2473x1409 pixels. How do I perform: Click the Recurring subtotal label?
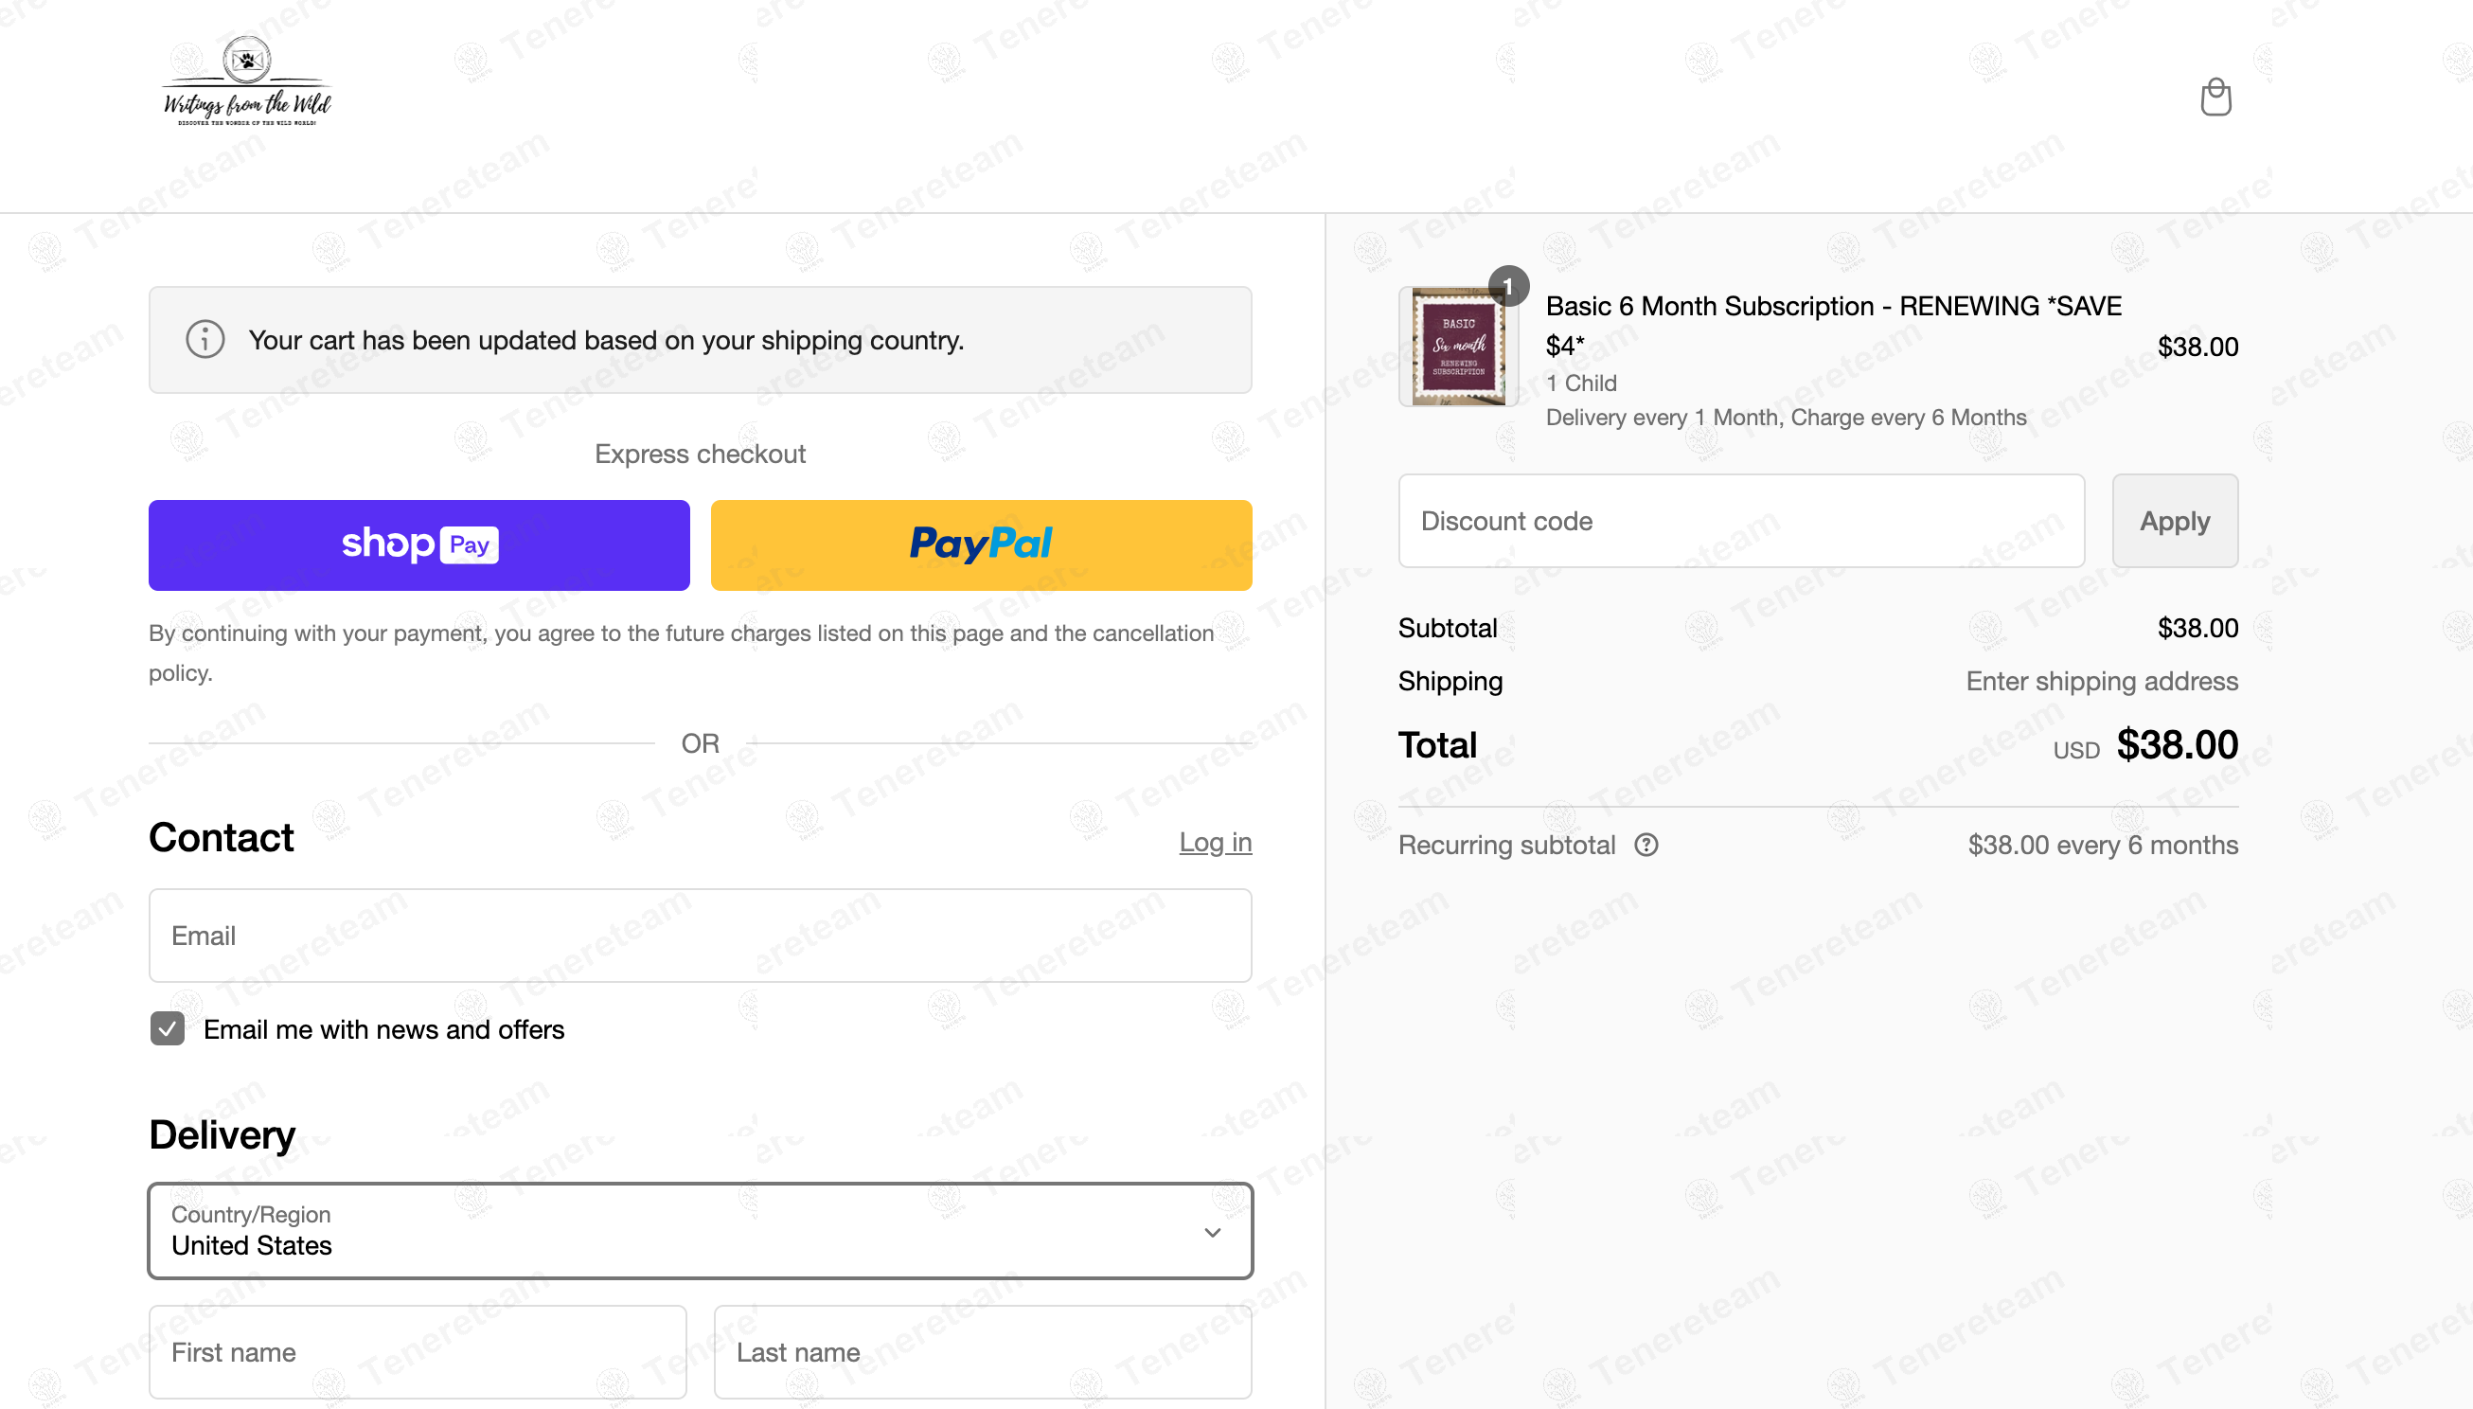(1506, 845)
